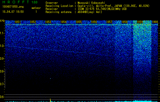Click the kHz axis unit label
This screenshot has height=102, width=160.
(2, 21)
